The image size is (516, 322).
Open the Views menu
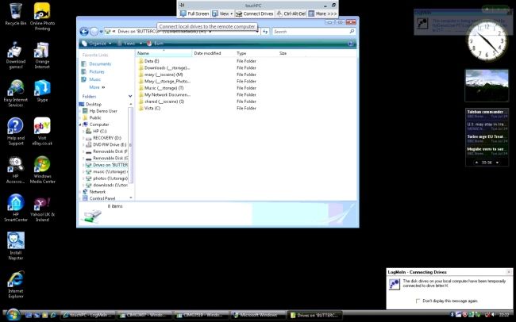(129, 44)
